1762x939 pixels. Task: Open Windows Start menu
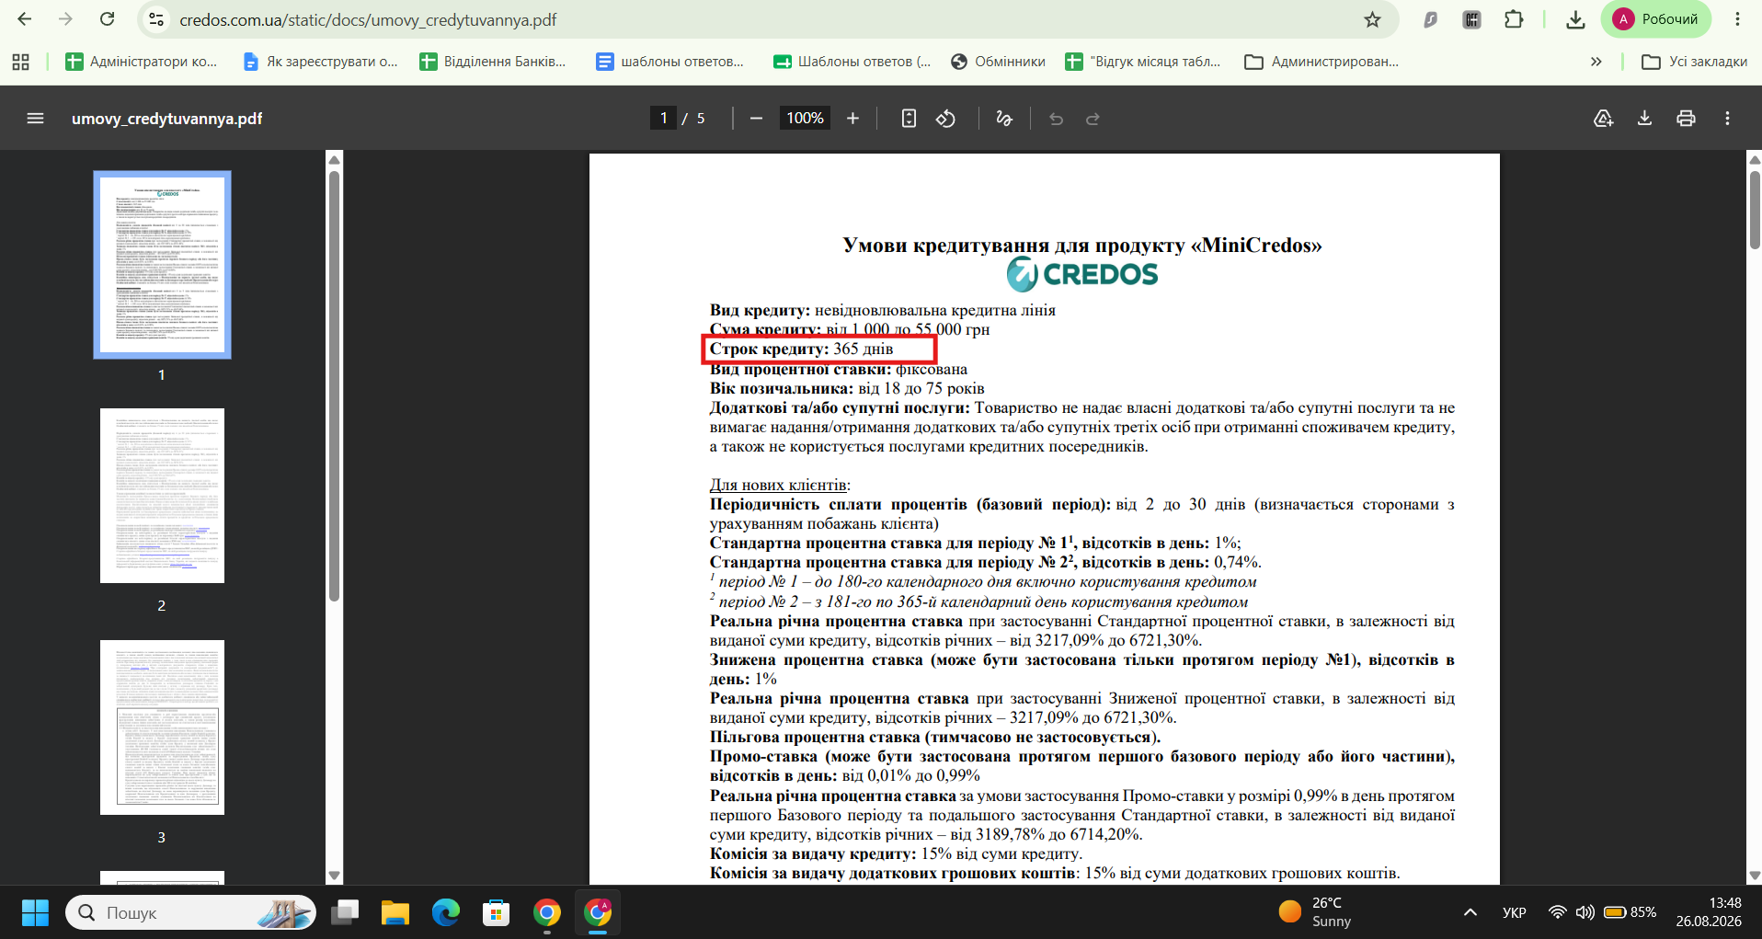click(35, 912)
